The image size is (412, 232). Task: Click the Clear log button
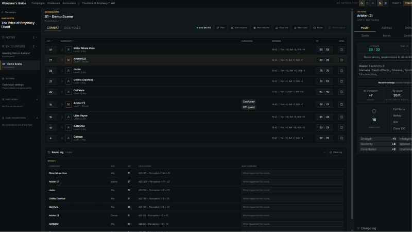tap(336, 152)
